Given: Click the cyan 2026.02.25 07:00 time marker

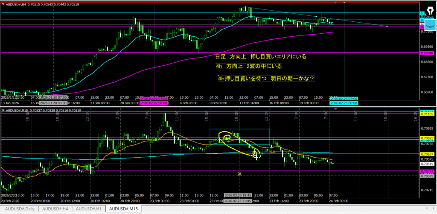Looking at the screenshot, I should (x=344, y=99).
